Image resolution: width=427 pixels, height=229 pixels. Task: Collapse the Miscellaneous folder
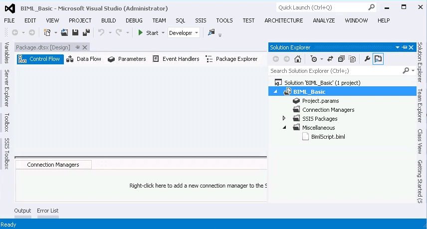click(x=284, y=127)
